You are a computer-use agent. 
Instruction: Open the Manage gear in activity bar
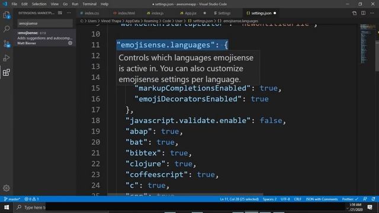pos(7,188)
